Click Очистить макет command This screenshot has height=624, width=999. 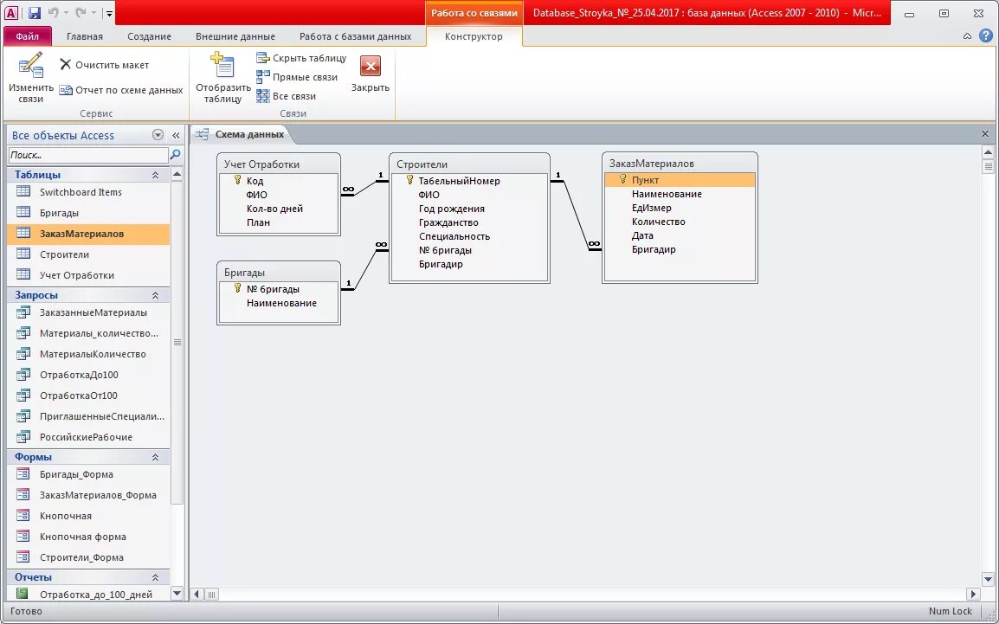104,65
